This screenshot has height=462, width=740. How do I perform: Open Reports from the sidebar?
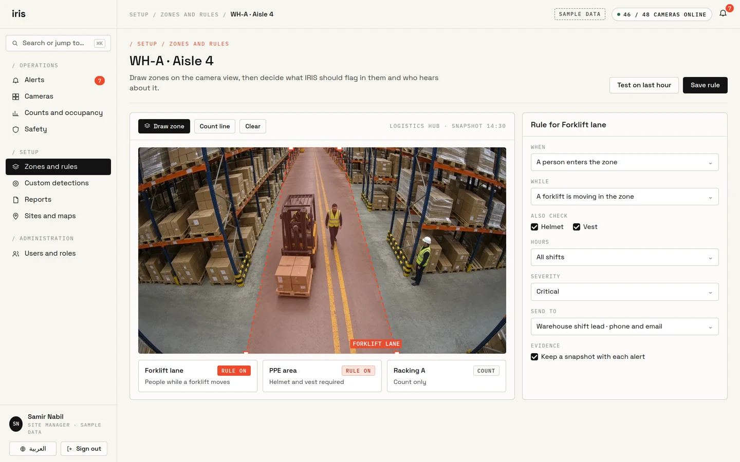[x=58, y=200]
